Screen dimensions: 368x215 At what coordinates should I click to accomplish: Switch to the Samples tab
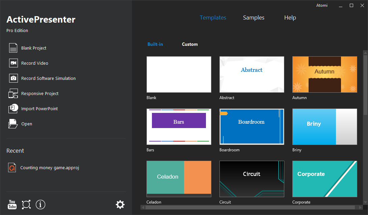tap(254, 18)
